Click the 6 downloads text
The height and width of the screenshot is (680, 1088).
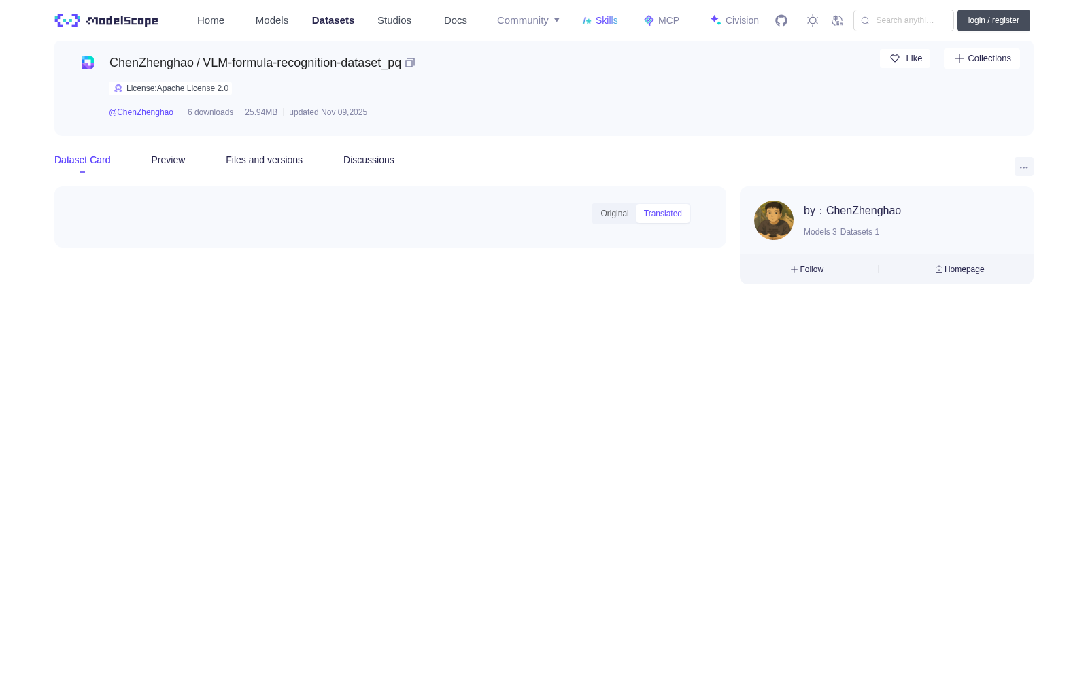210,112
